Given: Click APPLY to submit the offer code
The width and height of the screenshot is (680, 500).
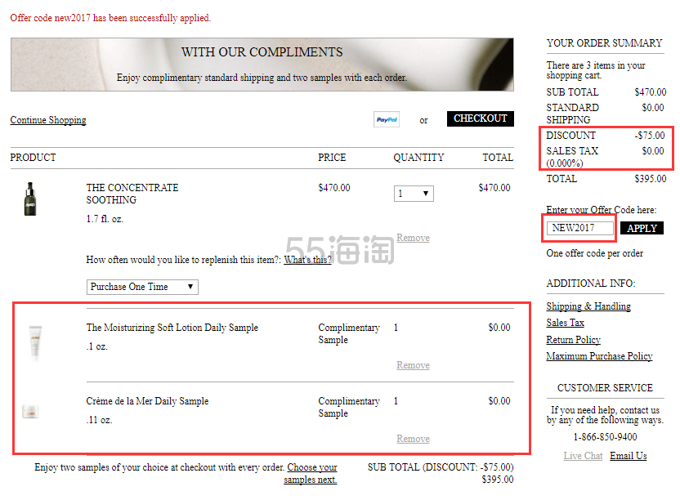Looking at the screenshot, I should [x=642, y=229].
